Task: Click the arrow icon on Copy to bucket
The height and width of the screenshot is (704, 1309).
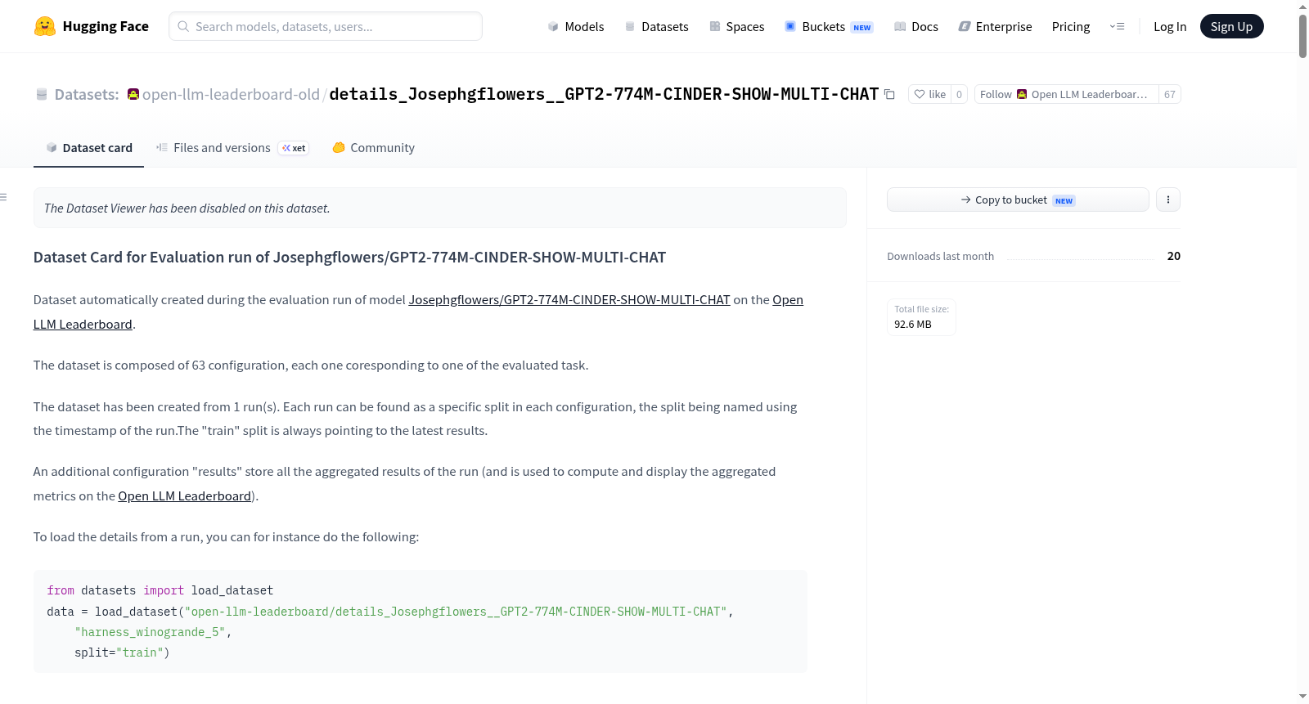Action: tap(966, 200)
